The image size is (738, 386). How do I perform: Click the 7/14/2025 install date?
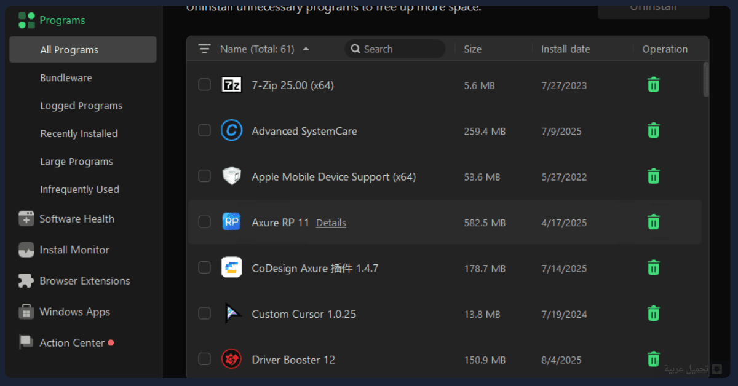(564, 269)
